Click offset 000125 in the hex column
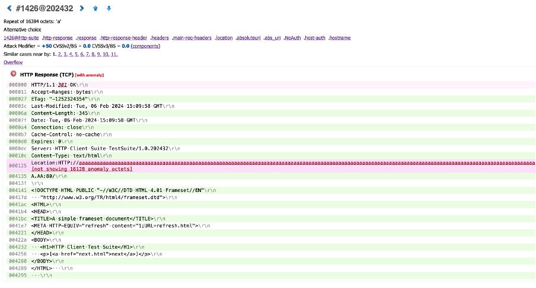This screenshot has height=288, width=536. coord(18,166)
